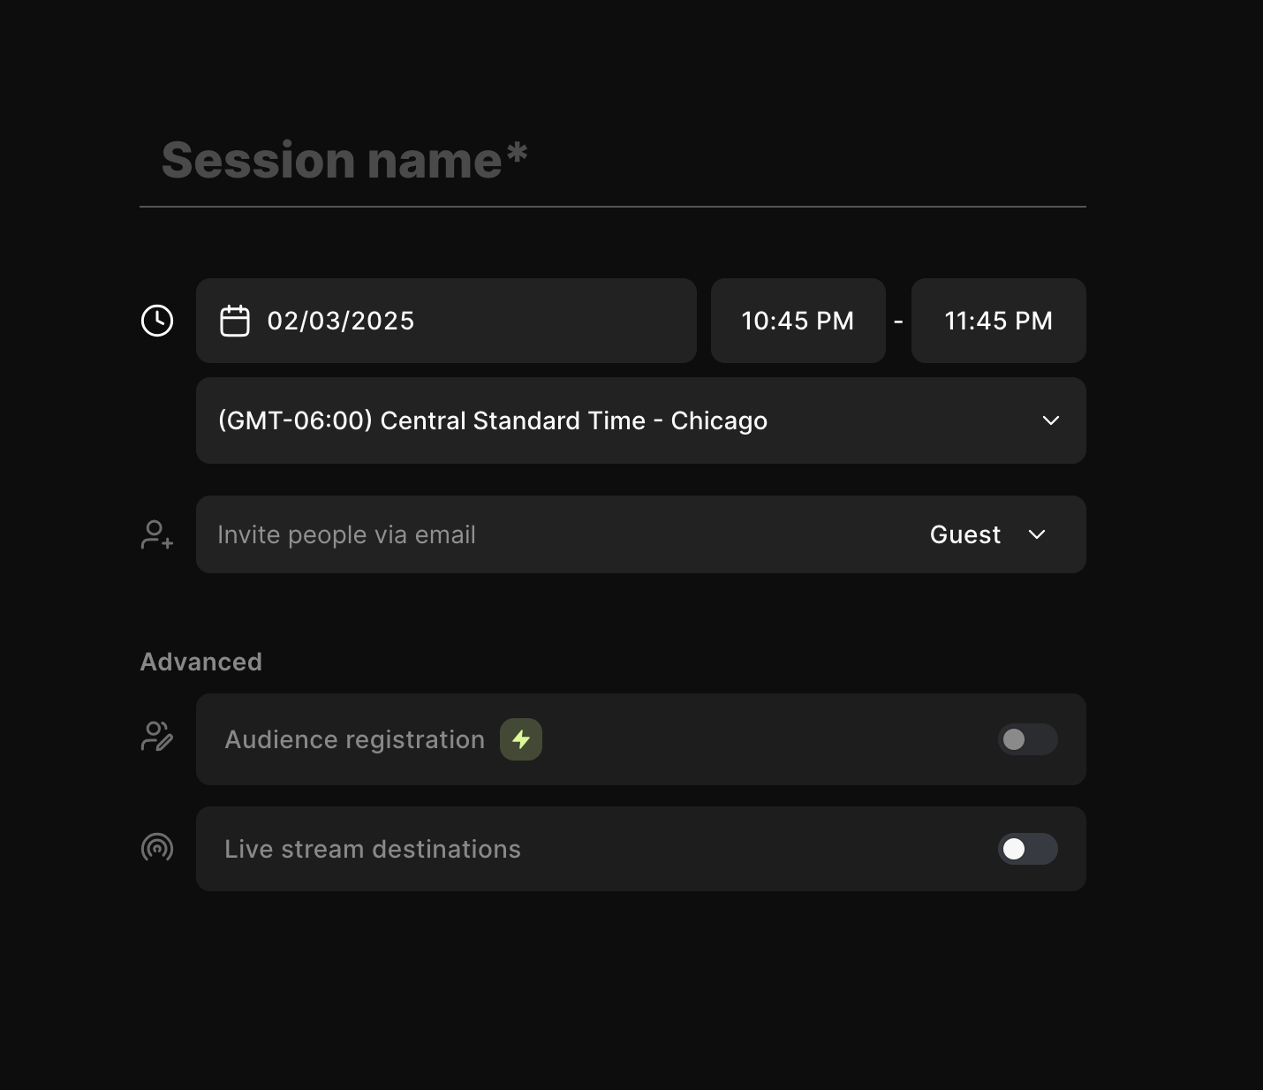The height and width of the screenshot is (1090, 1263).
Task: Open the Central Standard Time timezone dropdown
Action: [x=641, y=420]
